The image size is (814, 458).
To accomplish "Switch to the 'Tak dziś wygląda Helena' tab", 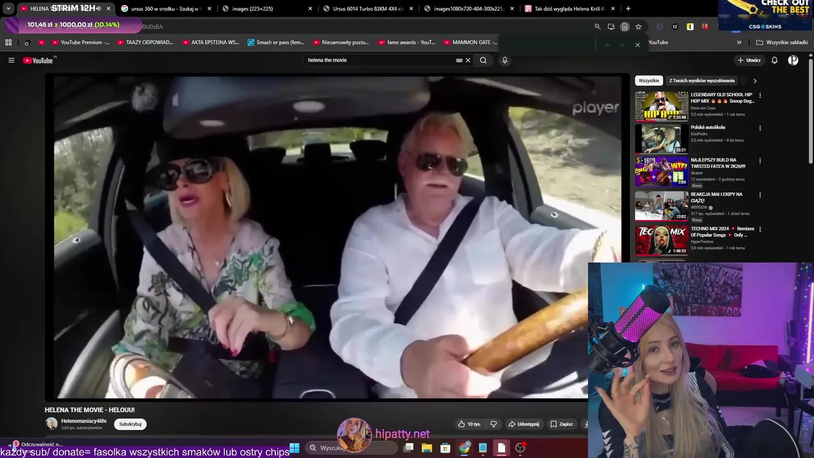I will pos(569,8).
